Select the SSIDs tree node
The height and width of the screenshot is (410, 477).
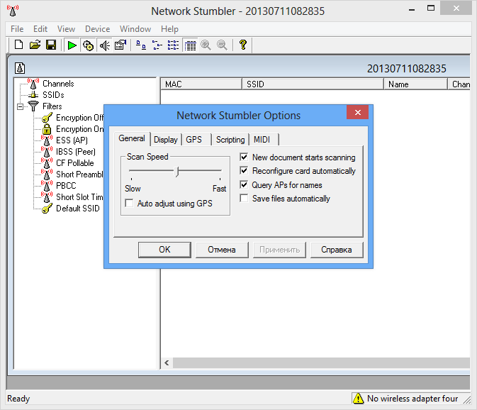[53, 95]
